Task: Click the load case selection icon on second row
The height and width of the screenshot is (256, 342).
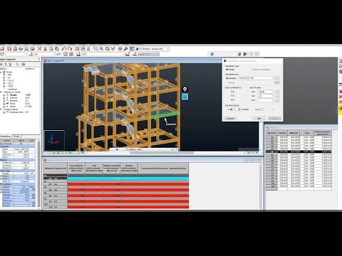Action: (x=78, y=54)
